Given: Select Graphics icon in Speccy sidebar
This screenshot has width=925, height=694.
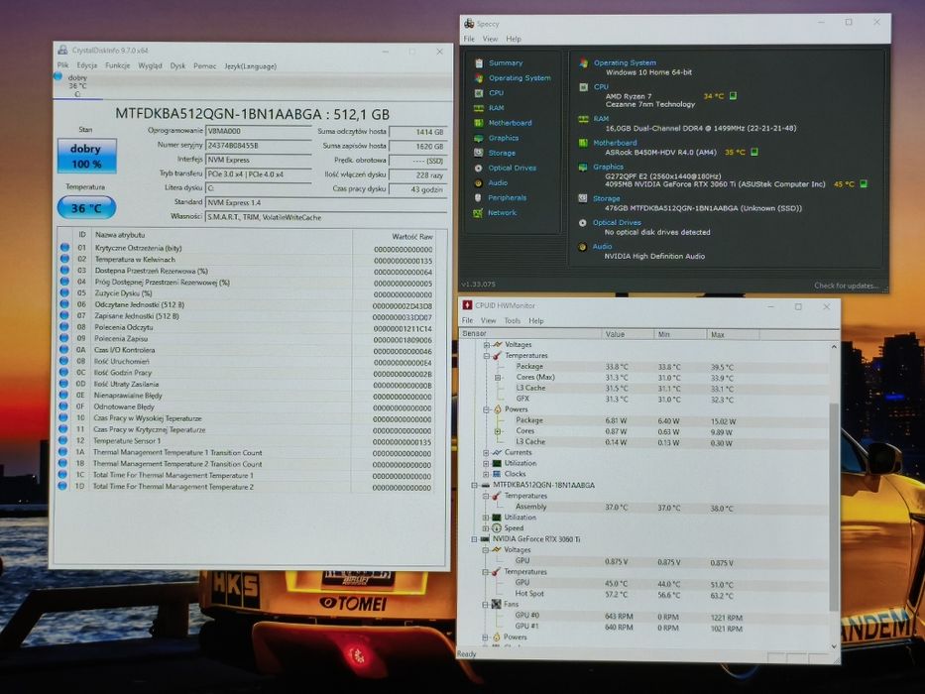Looking at the screenshot, I should pyautogui.click(x=479, y=138).
